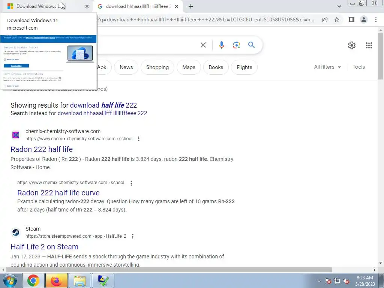Image resolution: width=384 pixels, height=288 pixels.
Task: Open Chrome from the taskbar
Action: click(33, 280)
